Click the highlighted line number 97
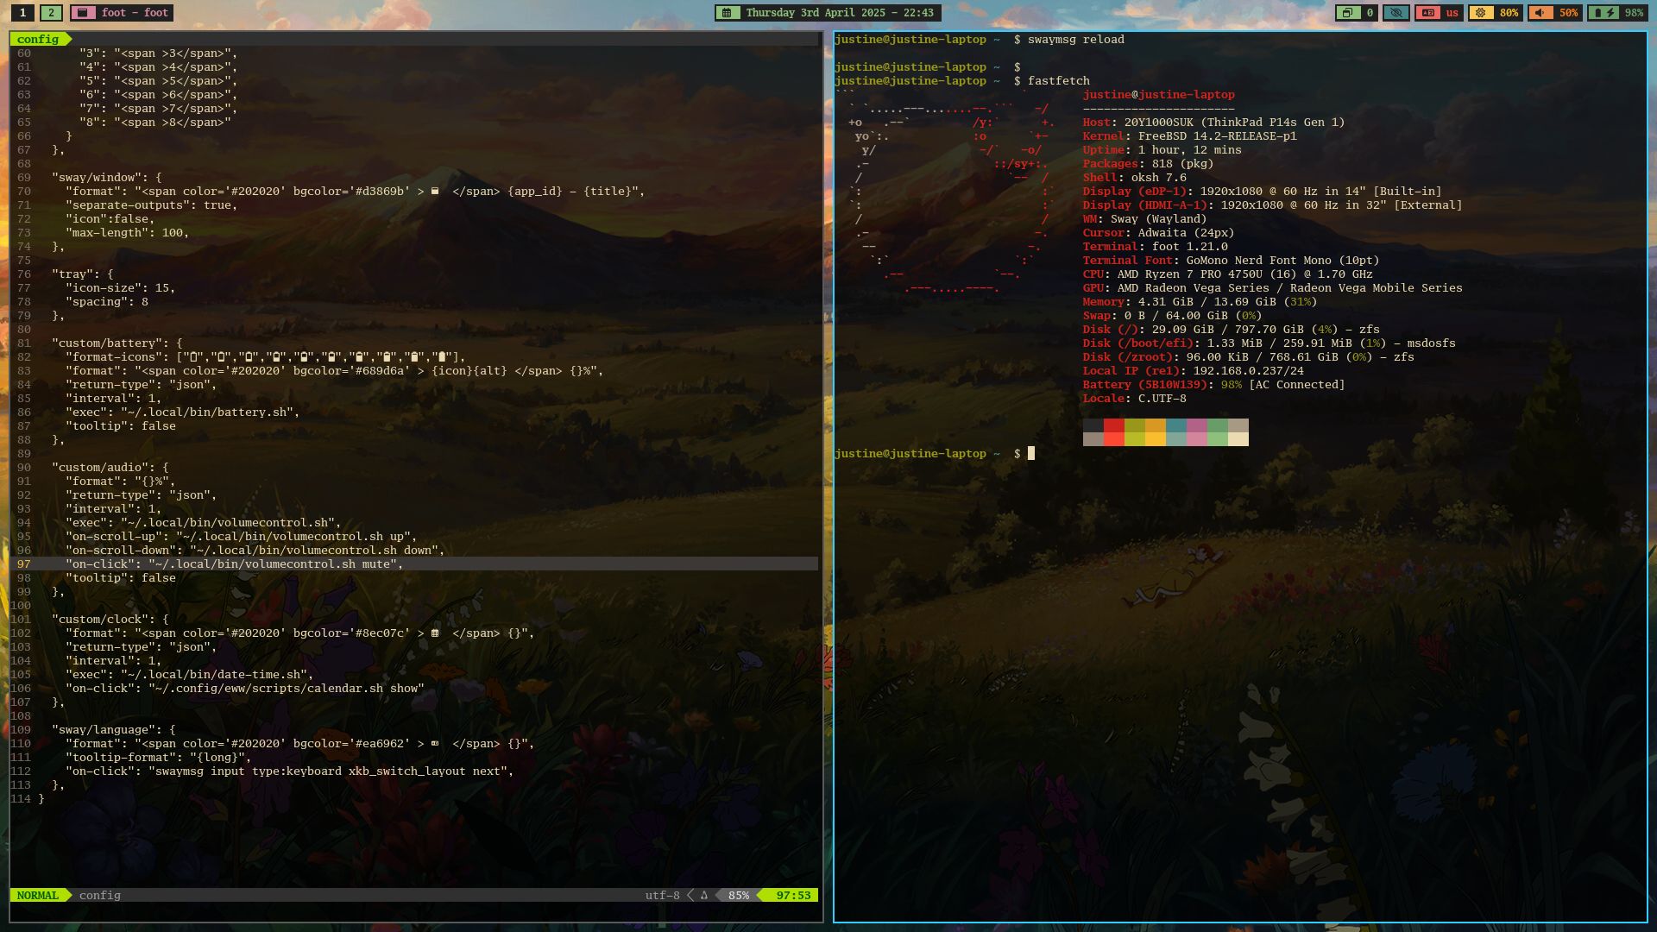The width and height of the screenshot is (1657, 932). [23, 564]
